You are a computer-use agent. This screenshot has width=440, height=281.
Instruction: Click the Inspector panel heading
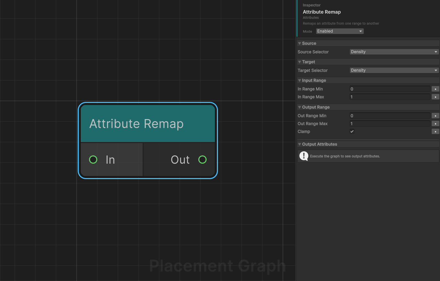[x=312, y=5]
